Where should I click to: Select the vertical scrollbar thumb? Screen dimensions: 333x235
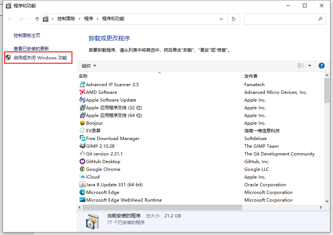pyautogui.click(x=327, y=91)
